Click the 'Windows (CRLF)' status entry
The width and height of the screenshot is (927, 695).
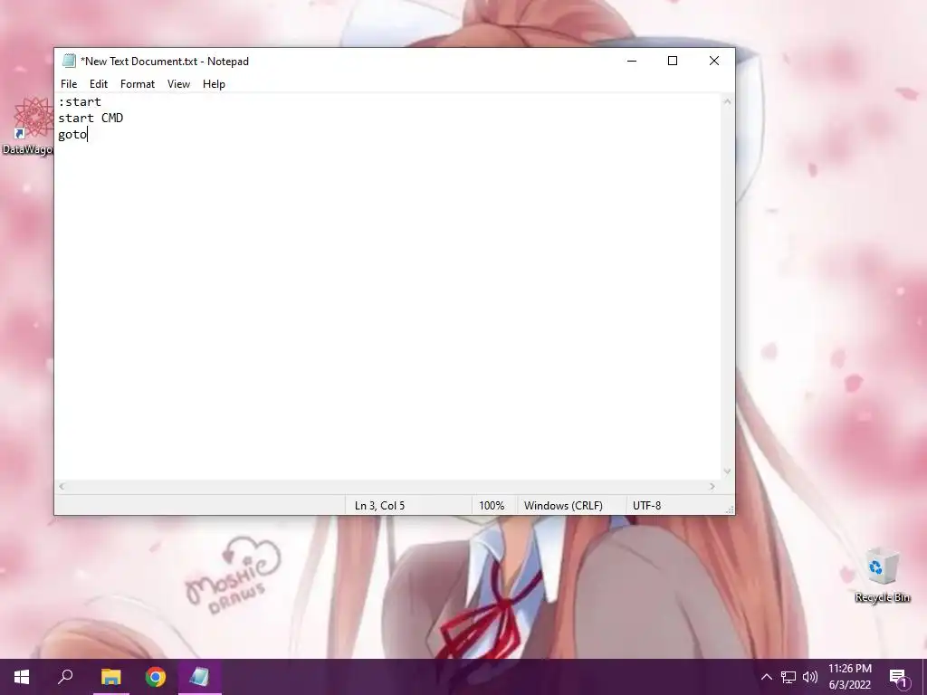pyautogui.click(x=563, y=506)
